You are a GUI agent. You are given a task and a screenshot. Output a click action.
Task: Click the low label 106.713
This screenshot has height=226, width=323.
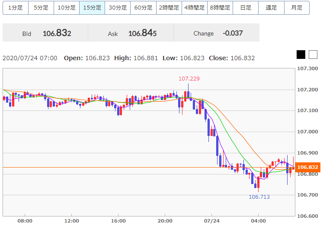[x=259, y=197]
